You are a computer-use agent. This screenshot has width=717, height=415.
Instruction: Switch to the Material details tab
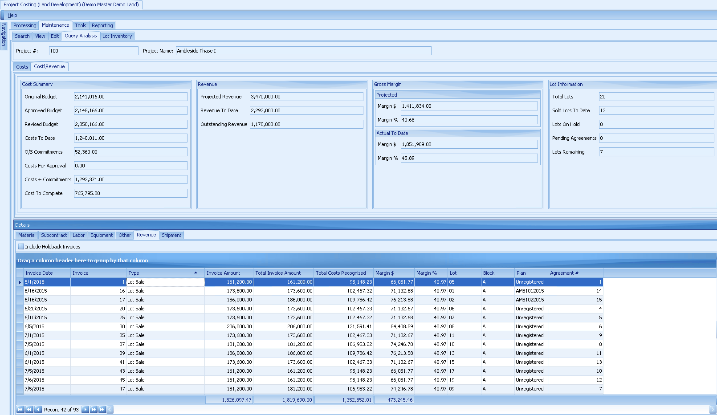[x=26, y=235]
